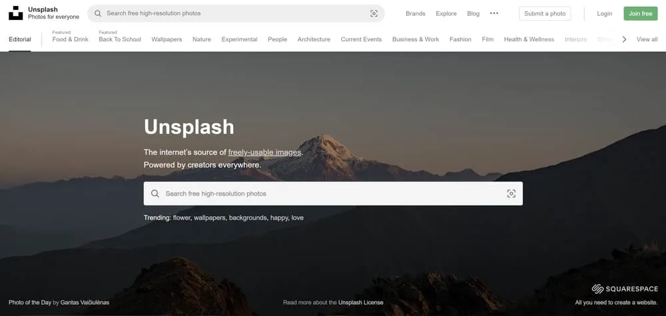This screenshot has height=316, width=666.
Task: Open visual search in hero search box
Action: [511, 194]
